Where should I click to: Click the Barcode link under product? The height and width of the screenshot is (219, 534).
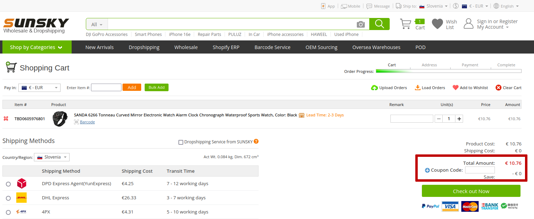(x=87, y=122)
